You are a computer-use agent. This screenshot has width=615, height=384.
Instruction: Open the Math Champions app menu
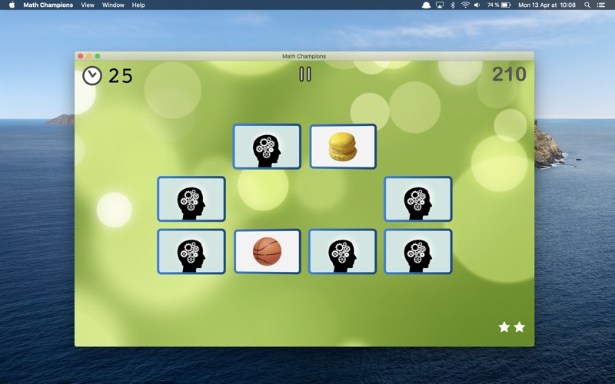pos(48,5)
